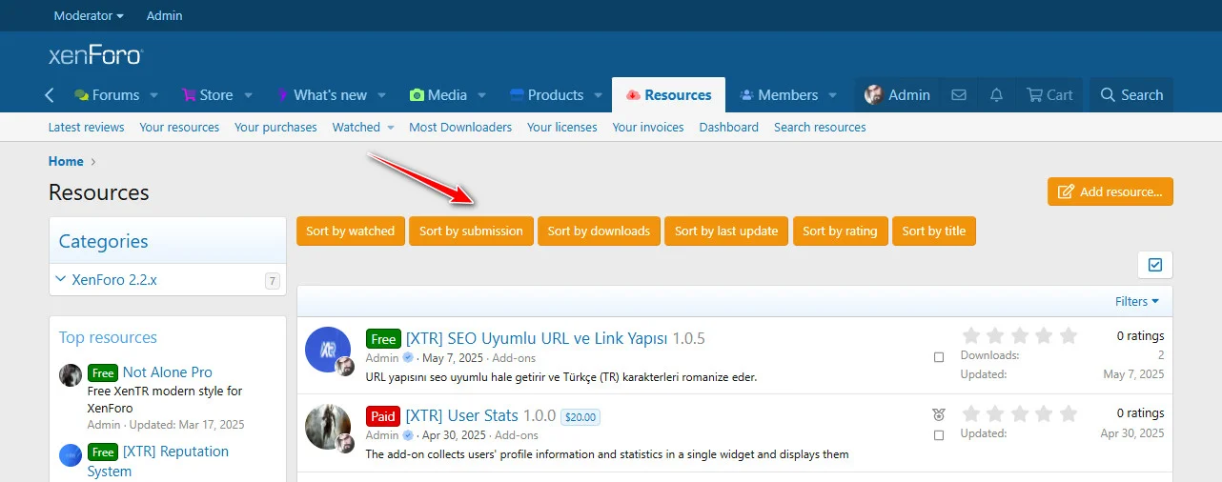Toggle the select-all checkbox button
Image resolution: width=1222 pixels, height=482 pixels.
1155,265
